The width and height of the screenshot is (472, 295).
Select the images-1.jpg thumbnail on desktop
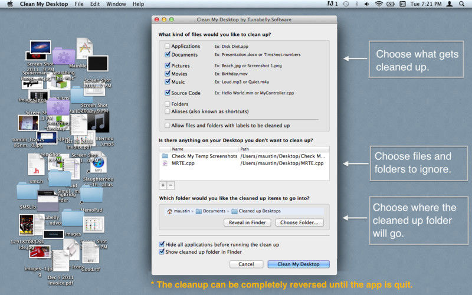point(40,252)
